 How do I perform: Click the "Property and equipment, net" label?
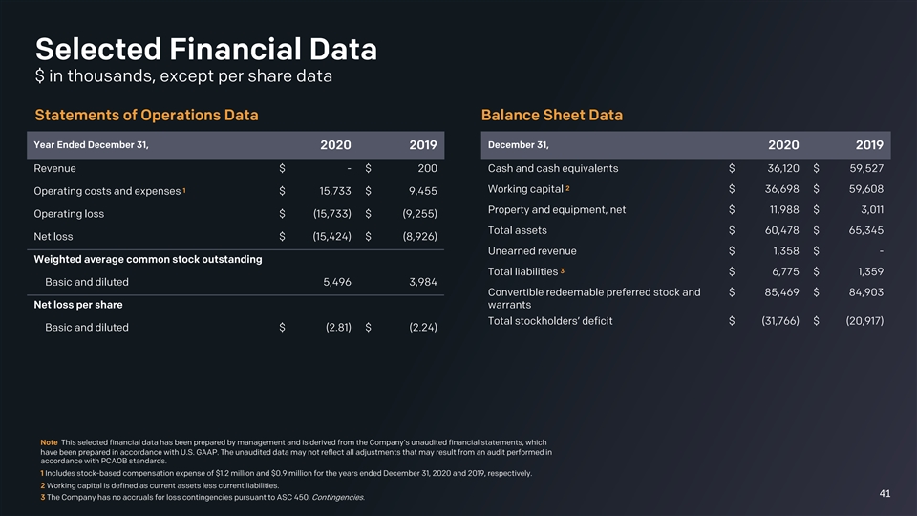coord(557,209)
